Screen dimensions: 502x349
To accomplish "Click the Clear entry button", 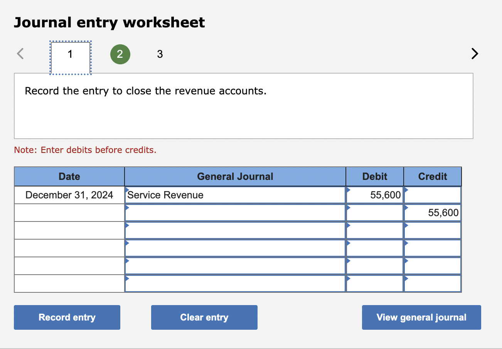I will tap(204, 317).
